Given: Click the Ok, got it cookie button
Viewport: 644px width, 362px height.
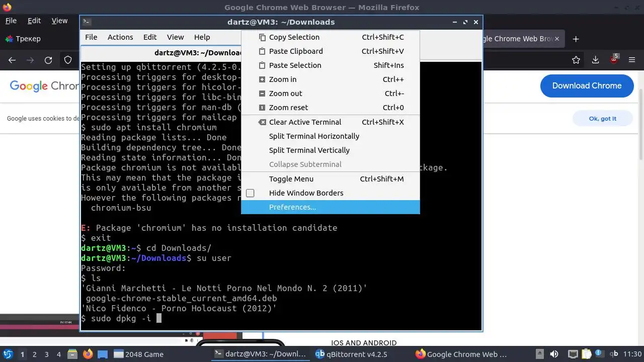Looking at the screenshot, I should coord(602,119).
